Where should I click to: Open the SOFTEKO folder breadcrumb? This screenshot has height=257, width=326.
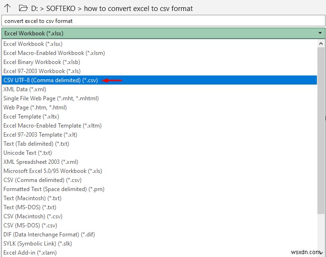click(61, 9)
